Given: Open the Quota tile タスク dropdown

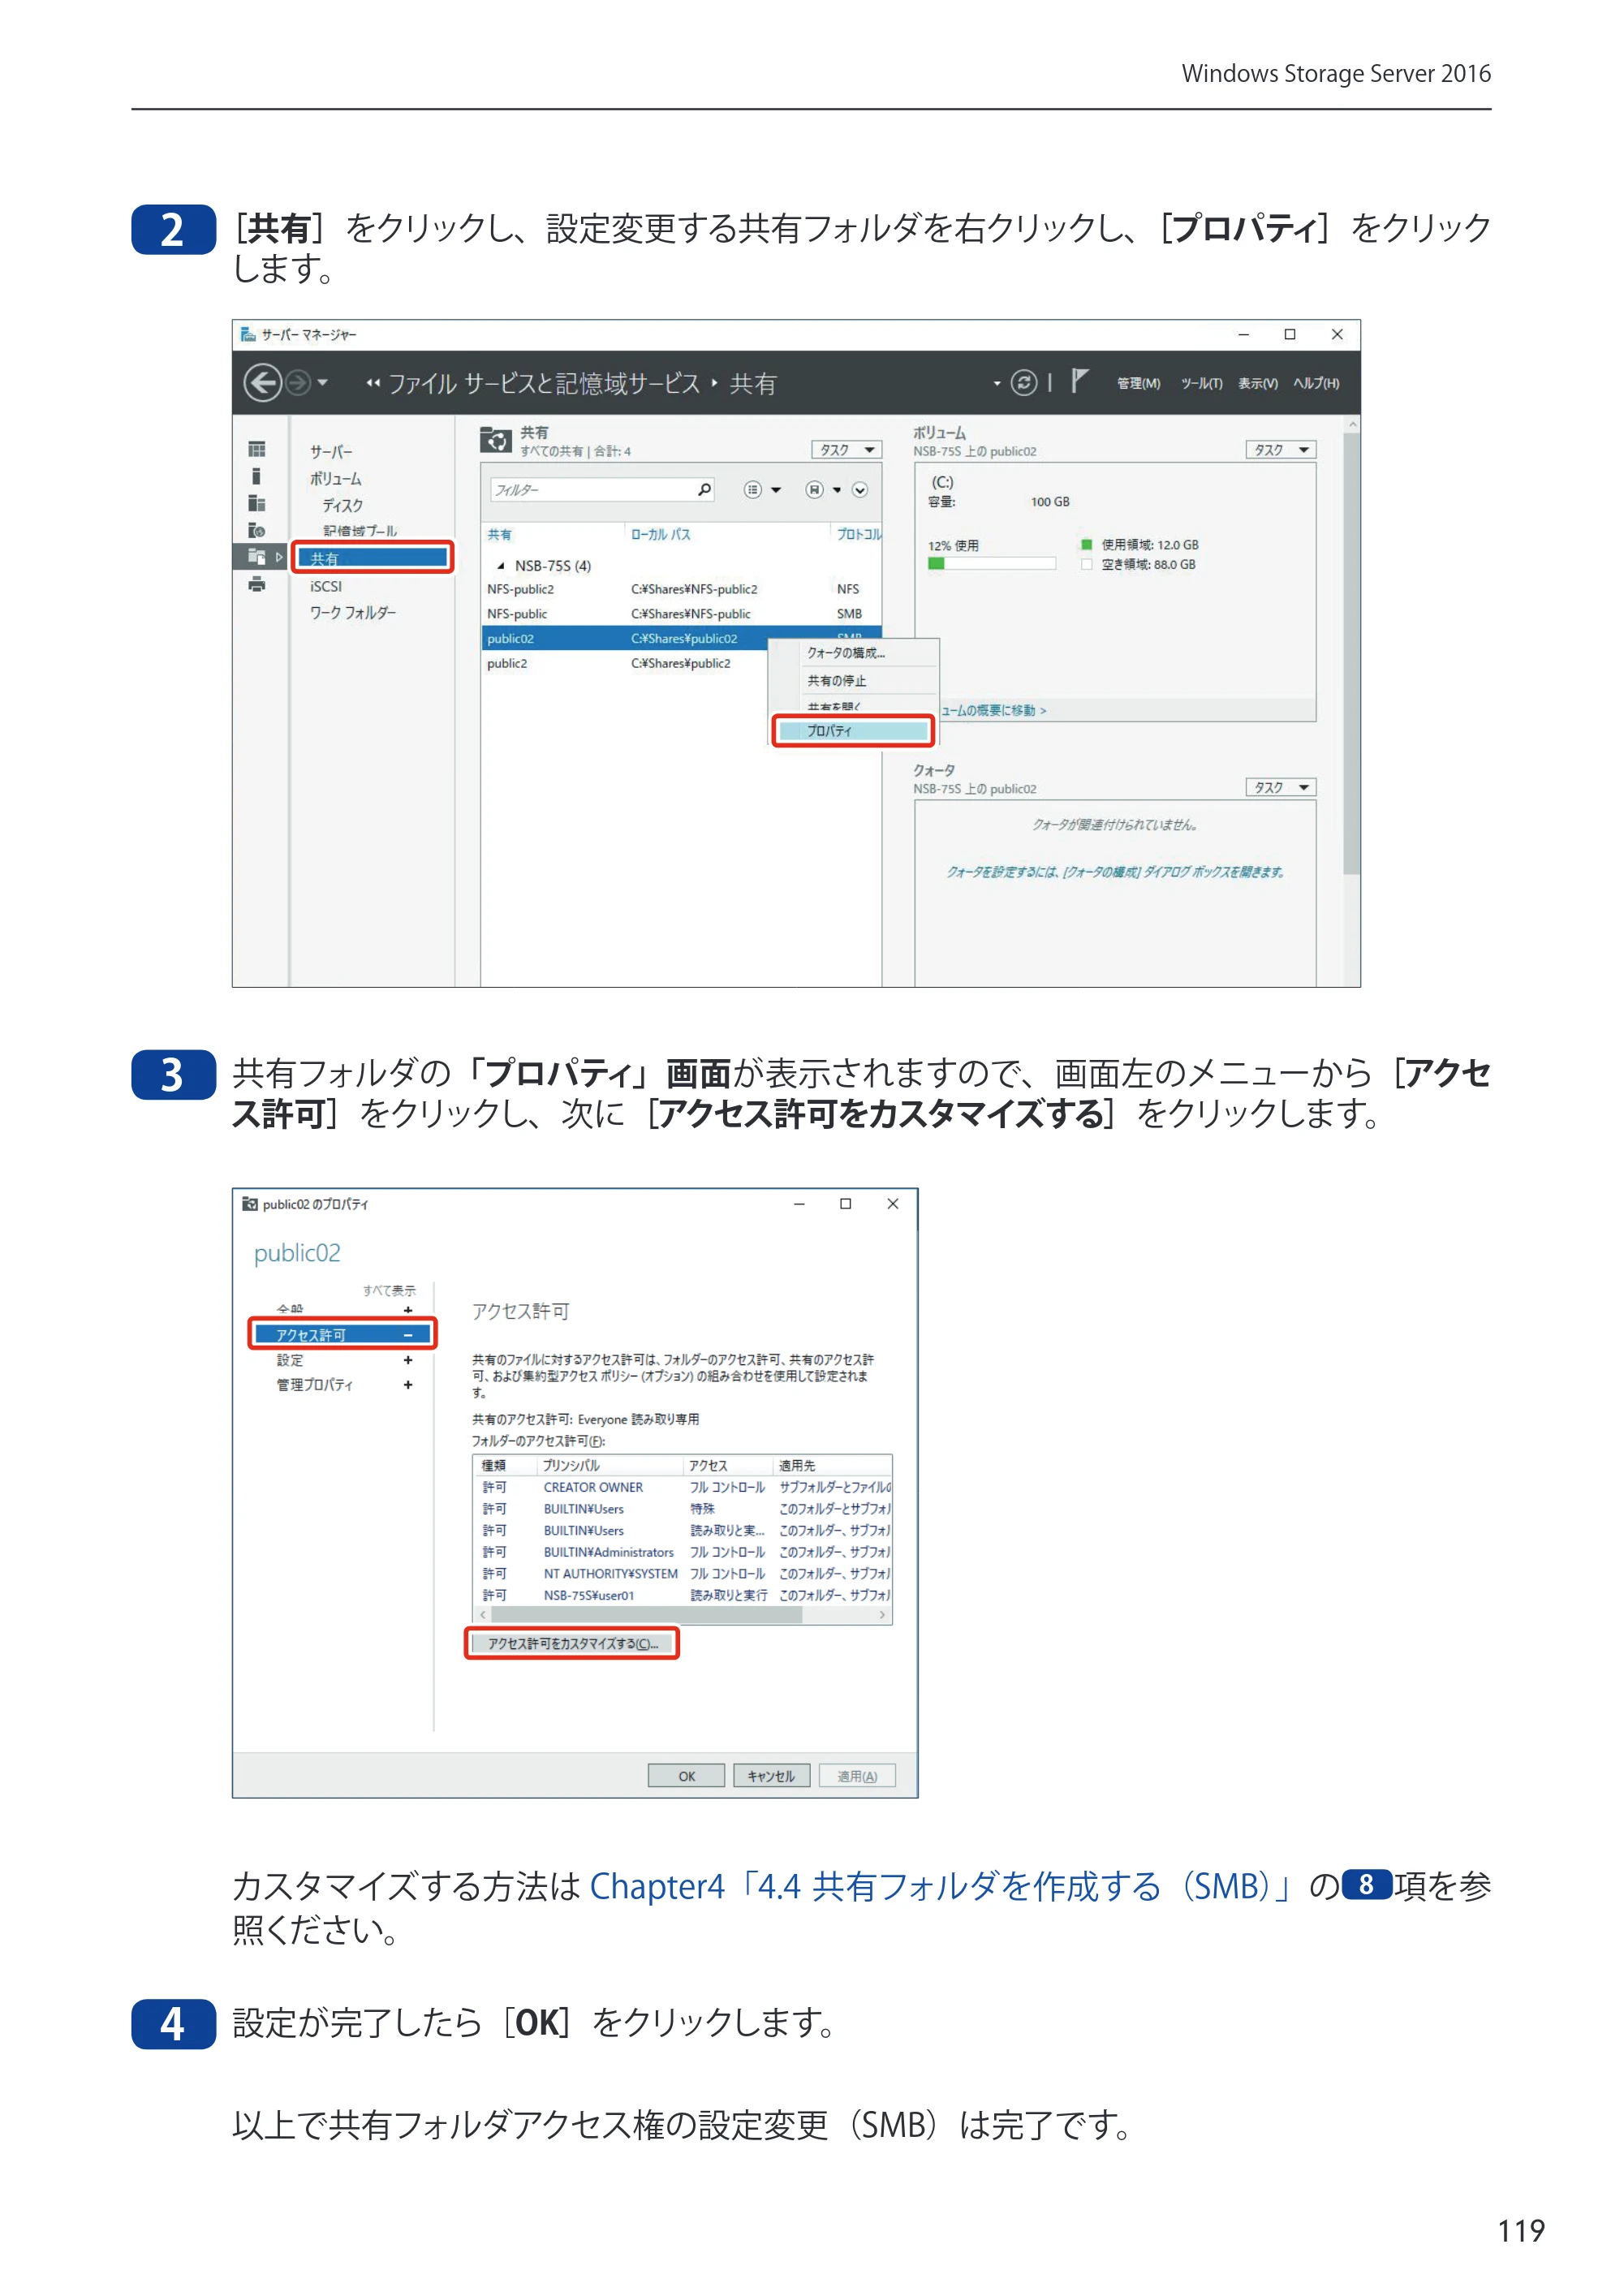Looking at the screenshot, I should coord(1280,787).
